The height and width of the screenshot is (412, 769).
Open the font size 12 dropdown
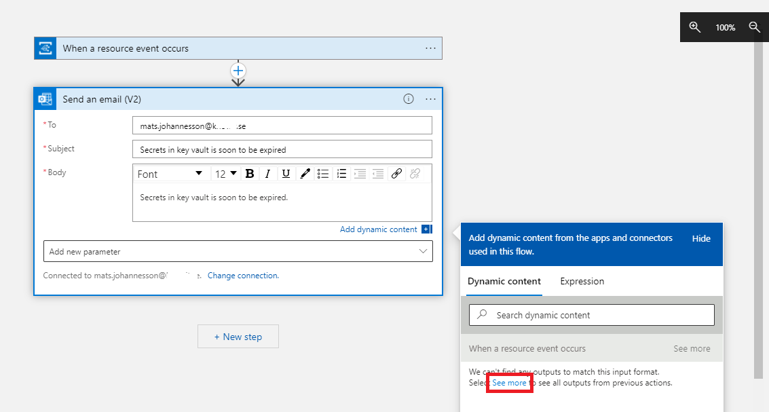point(226,174)
